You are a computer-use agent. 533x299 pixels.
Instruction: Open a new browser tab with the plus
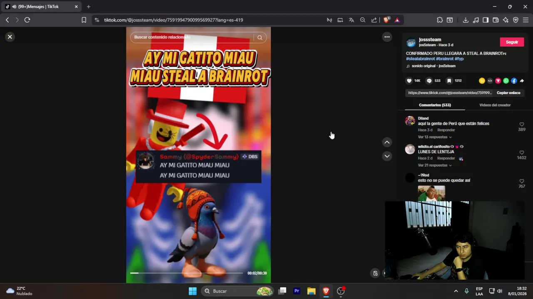click(x=88, y=7)
